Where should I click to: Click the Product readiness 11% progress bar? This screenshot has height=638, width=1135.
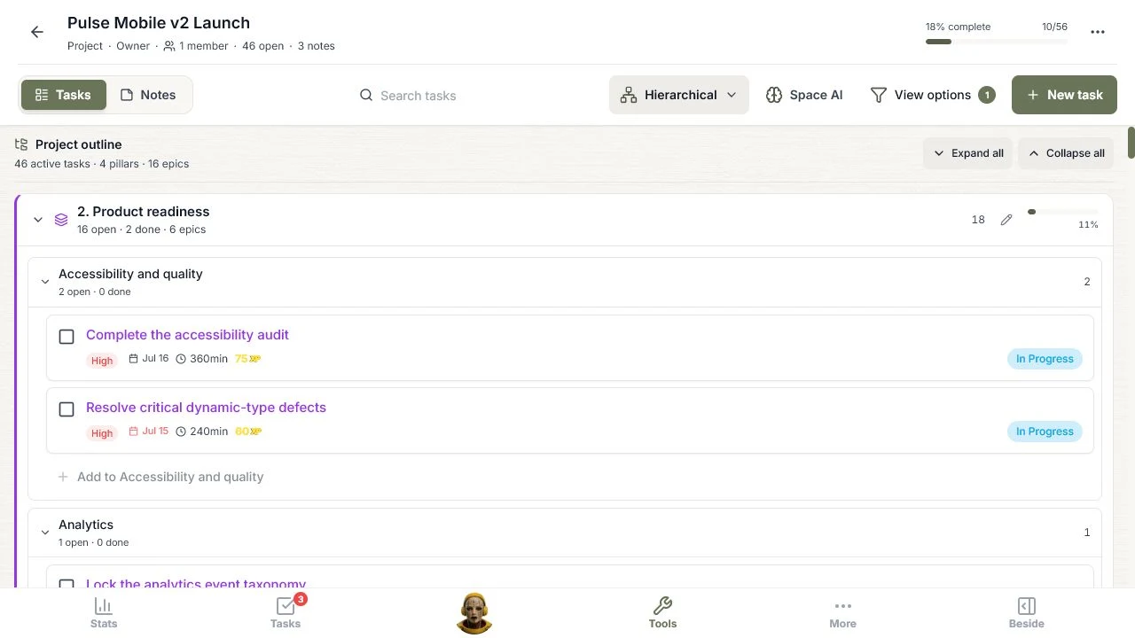click(x=1062, y=212)
